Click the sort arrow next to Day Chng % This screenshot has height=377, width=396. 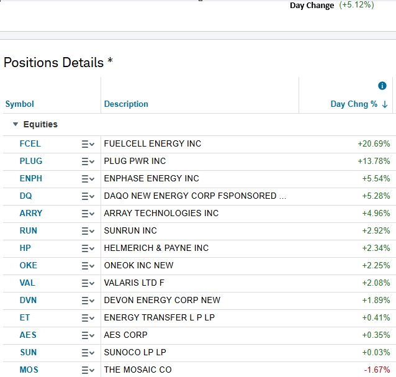(x=385, y=104)
